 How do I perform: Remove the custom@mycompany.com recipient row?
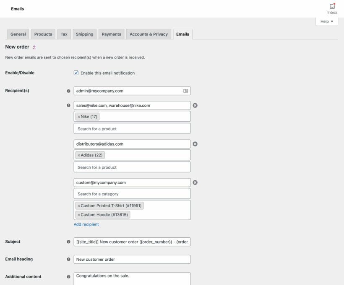pyautogui.click(x=195, y=182)
